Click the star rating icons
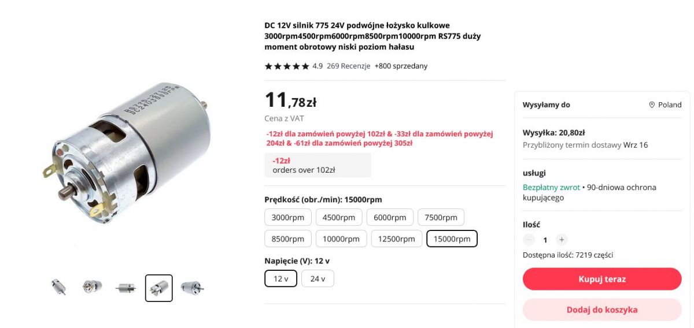Screen dimensions: 694x328 point(287,66)
